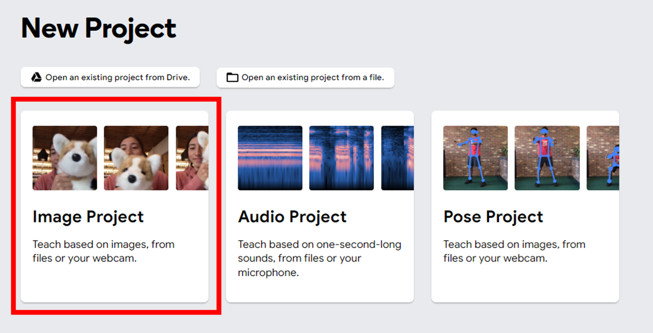Click Audio Project description about one-second-long sounds
This screenshot has width=653, height=333.
[319, 258]
